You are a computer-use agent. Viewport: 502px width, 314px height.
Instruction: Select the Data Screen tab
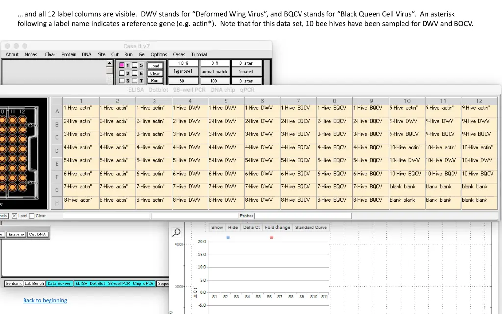59,284
